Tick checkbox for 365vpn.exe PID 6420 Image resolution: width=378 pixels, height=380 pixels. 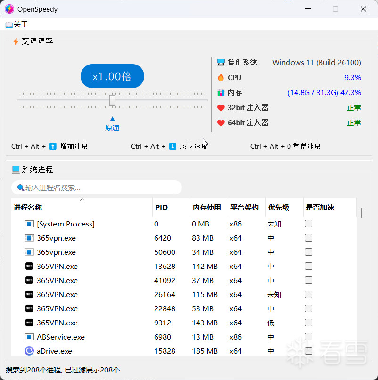(309, 238)
